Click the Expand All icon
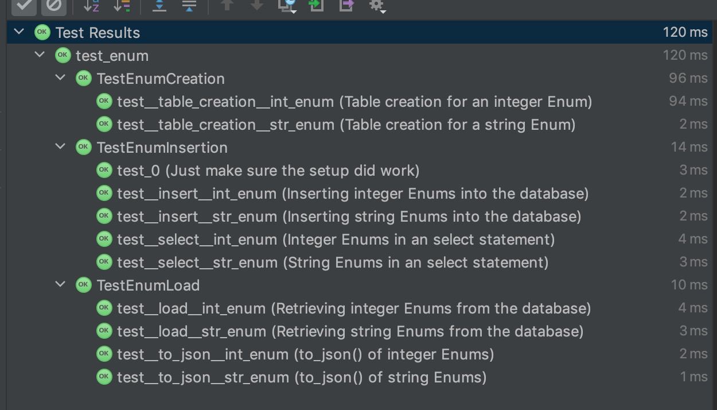This screenshot has height=410, width=717. [x=159, y=5]
